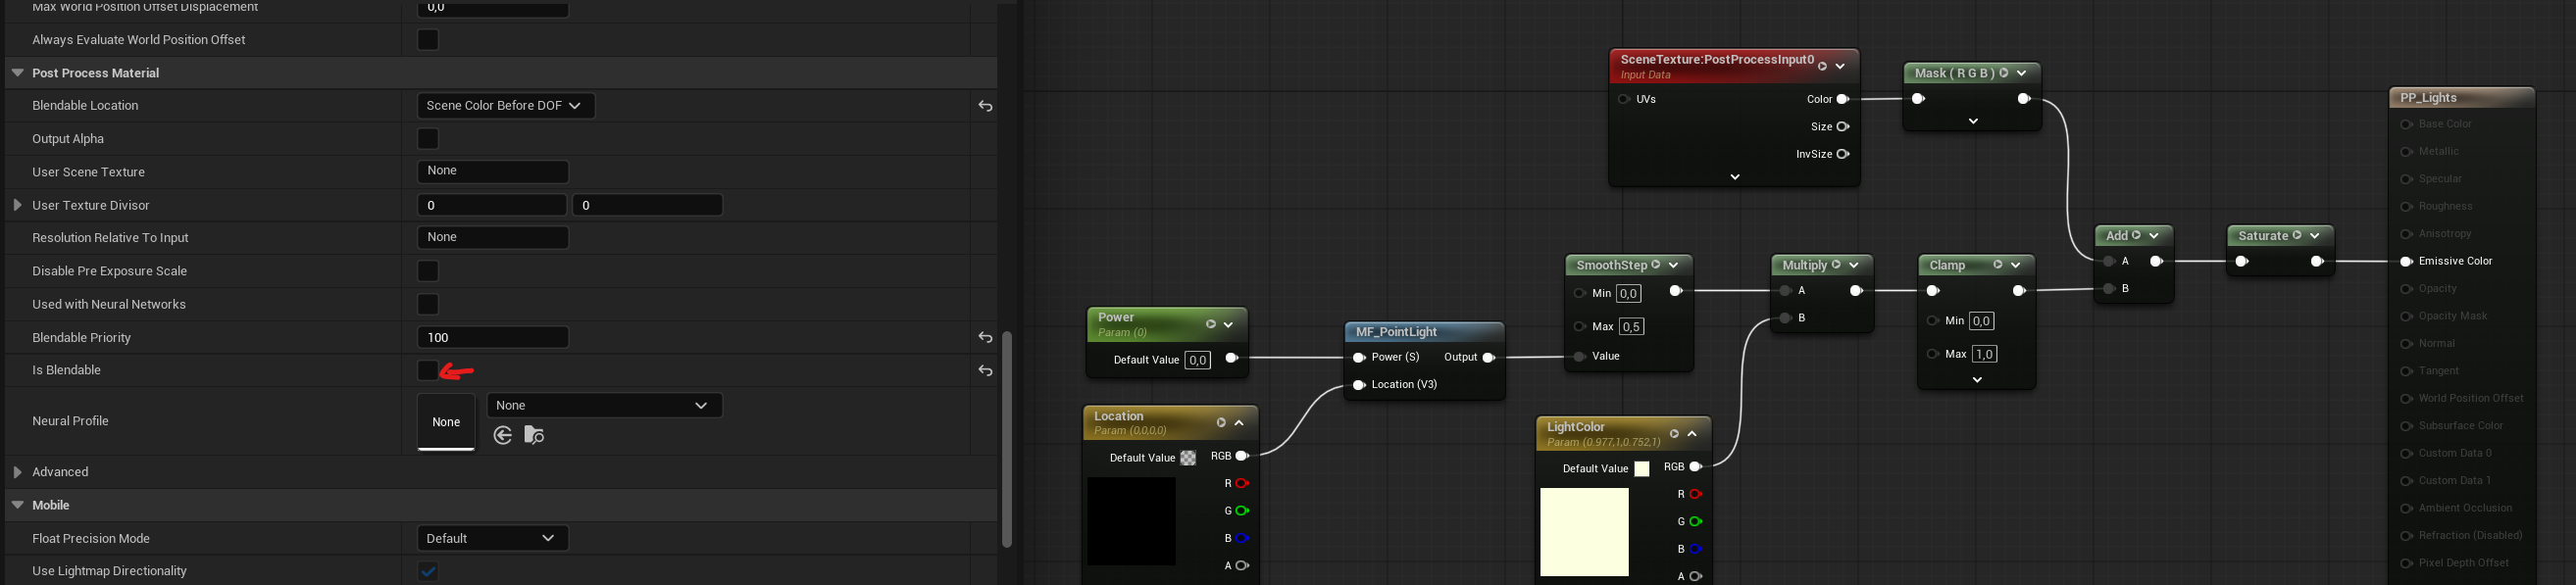This screenshot has height=585, width=2576.
Task: Expand the Advanced section
Action: (x=17, y=472)
